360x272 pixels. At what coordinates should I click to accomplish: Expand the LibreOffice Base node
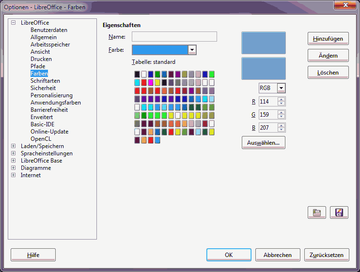(13, 161)
